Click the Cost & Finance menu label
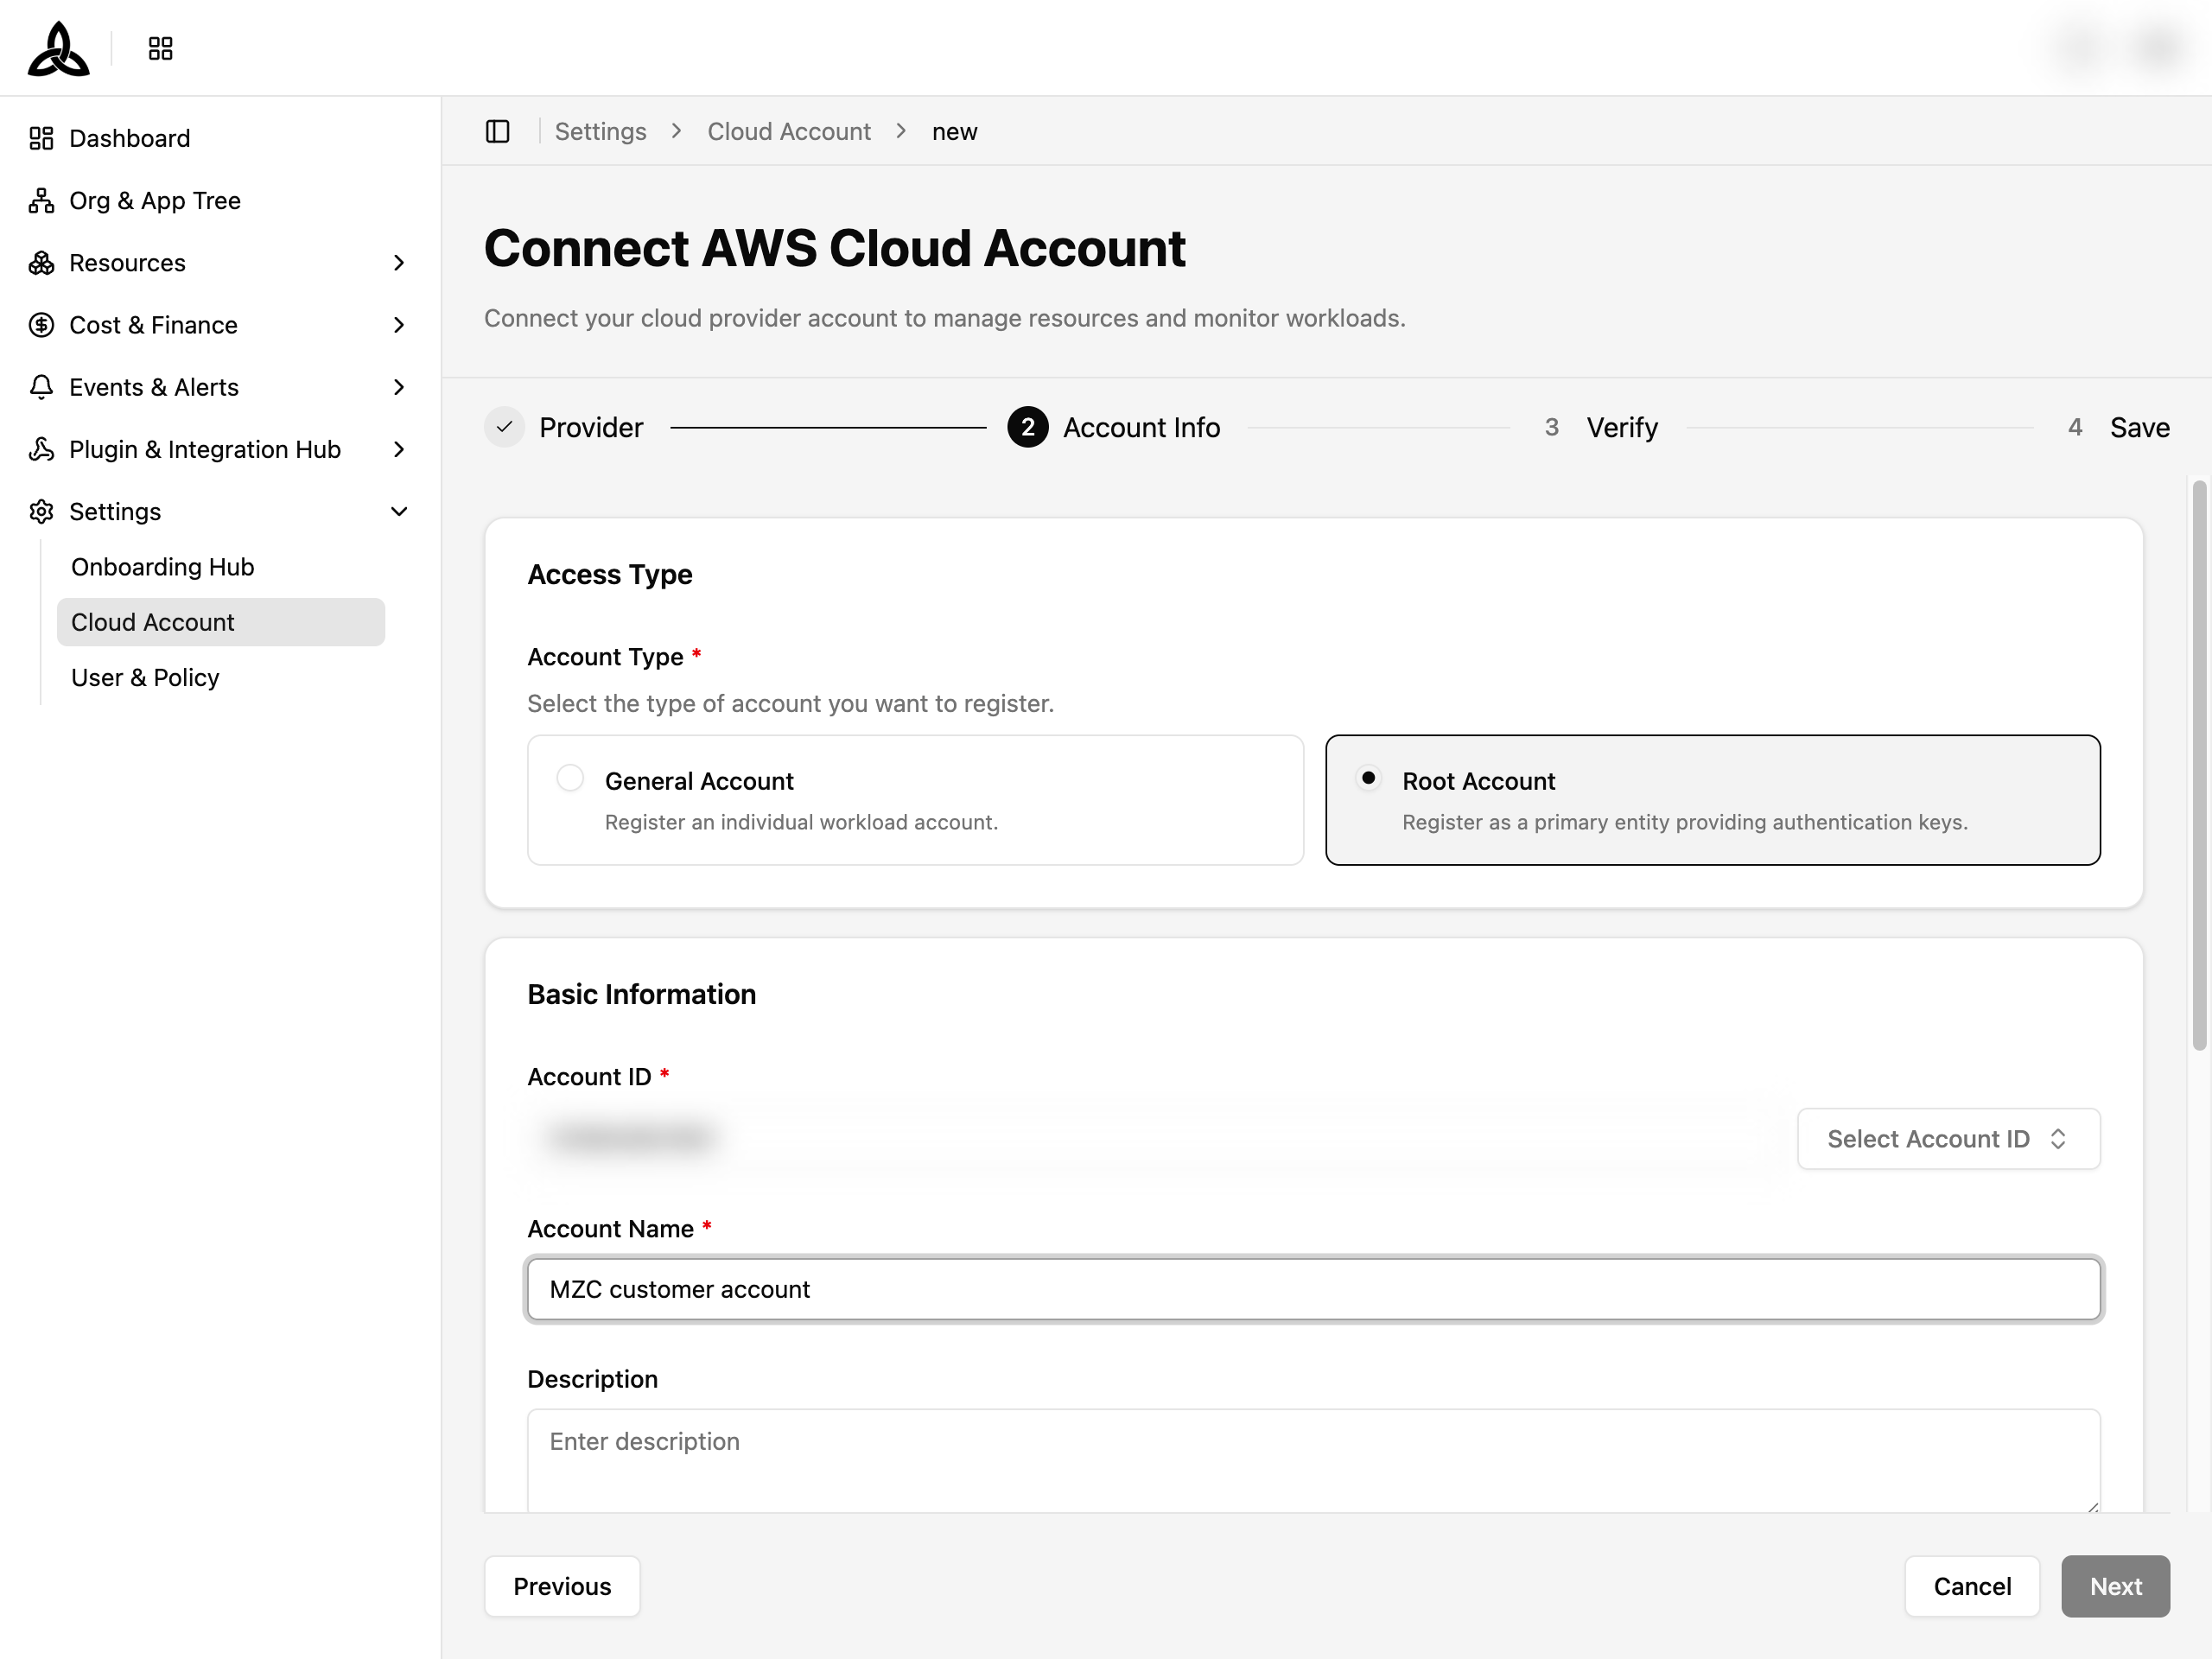This screenshot has height=1659, width=2212. pos(153,325)
